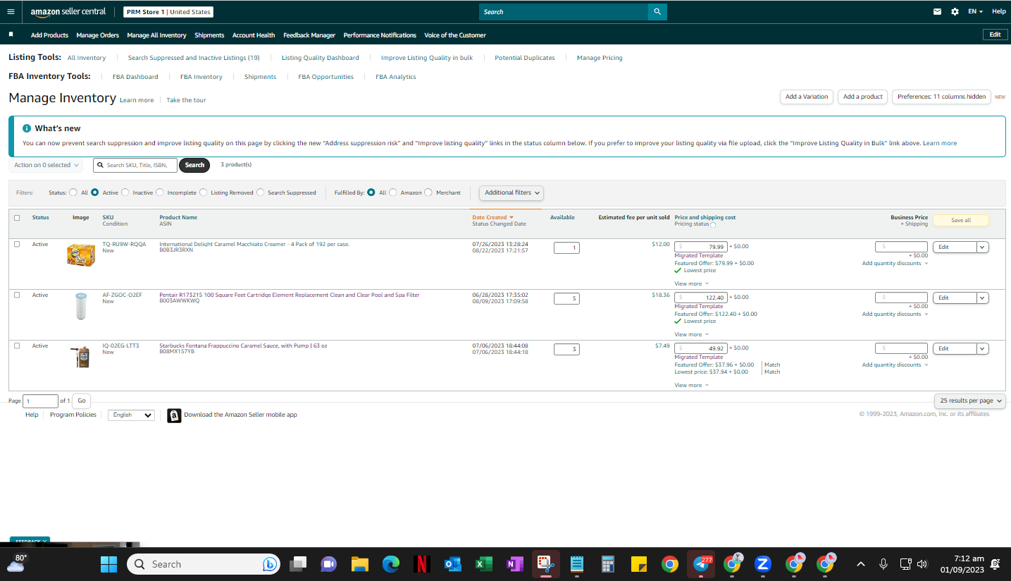The width and height of the screenshot is (1011, 581).
Task: Filter by Fulfilled By Merchant
Action: [428, 192]
